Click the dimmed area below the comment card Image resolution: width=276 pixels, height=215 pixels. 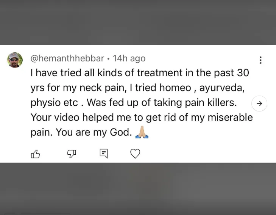pyautogui.click(x=138, y=189)
